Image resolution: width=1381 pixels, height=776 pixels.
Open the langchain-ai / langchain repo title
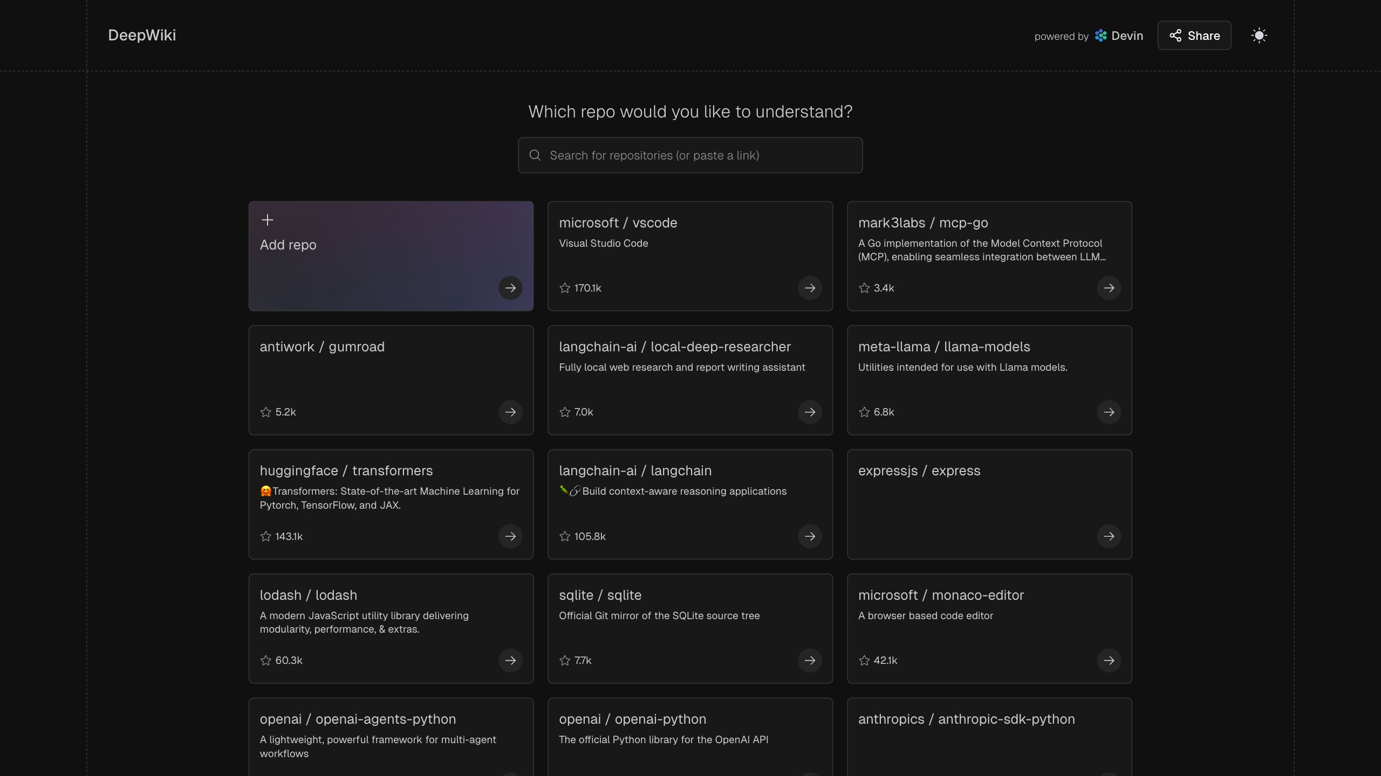[x=635, y=470]
